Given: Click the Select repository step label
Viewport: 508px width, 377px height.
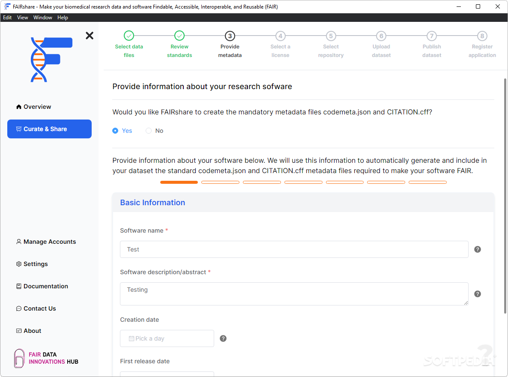Looking at the screenshot, I should pyautogui.click(x=331, y=51).
